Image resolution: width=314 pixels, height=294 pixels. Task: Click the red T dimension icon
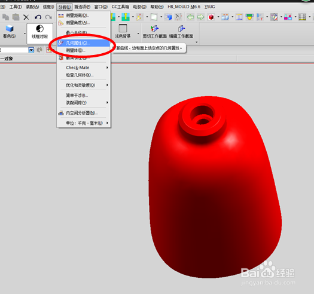pos(260,17)
